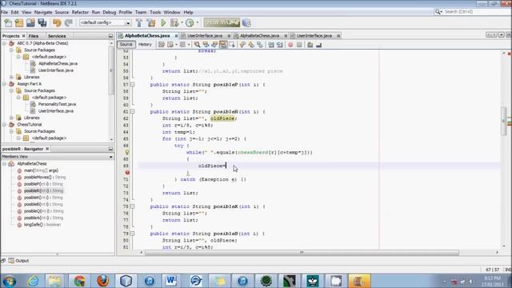Viewport: 512px width, 288px height.
Task: Click the Open Project toolbar icon
Action: click(x=30, y=23)
